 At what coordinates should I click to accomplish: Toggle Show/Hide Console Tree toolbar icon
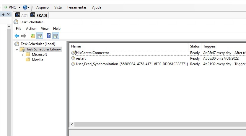click(x=40, y=36)
